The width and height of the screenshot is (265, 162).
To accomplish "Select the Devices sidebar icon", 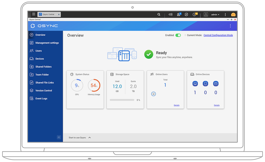I will tap(32, 59).
